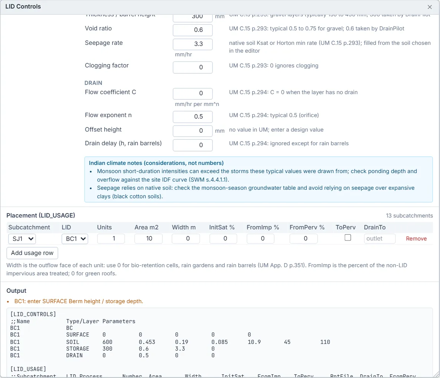Viewport: 440px width, 378px height.
Task: Click the [LID_USAGE] header in output
Action: (28, 369)
